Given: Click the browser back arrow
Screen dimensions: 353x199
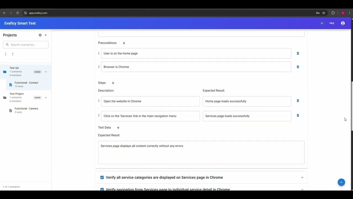Looking at the screenshot, I should click(x=4, y=13).
